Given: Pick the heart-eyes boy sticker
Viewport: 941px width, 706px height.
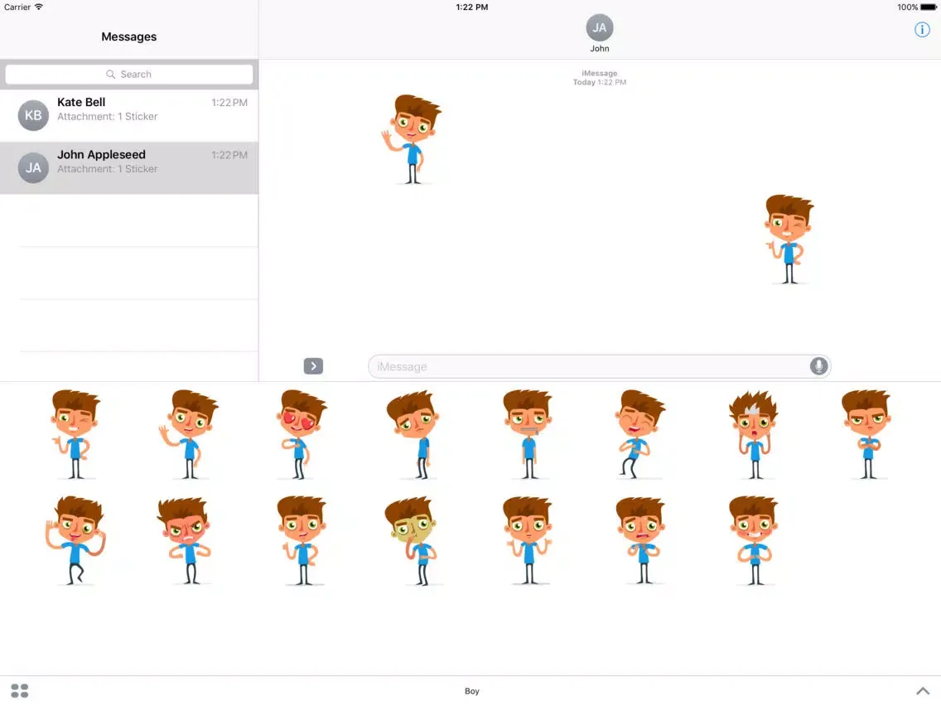Looking at the screenshot, I should 302,434.
